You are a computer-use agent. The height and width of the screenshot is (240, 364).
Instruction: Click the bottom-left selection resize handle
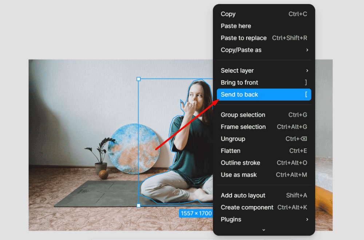point(139,206)
